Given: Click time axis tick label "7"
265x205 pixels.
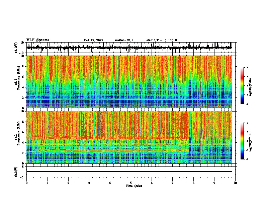Looking at the screenshot, I should (173, 183).
